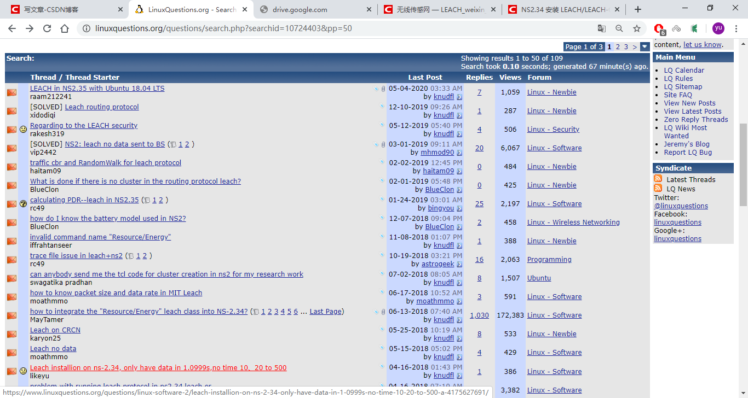Viewport: 748px width, 398px height.
Task: Open View New Posts in the Main Menu
Action: tap(689, 103)
